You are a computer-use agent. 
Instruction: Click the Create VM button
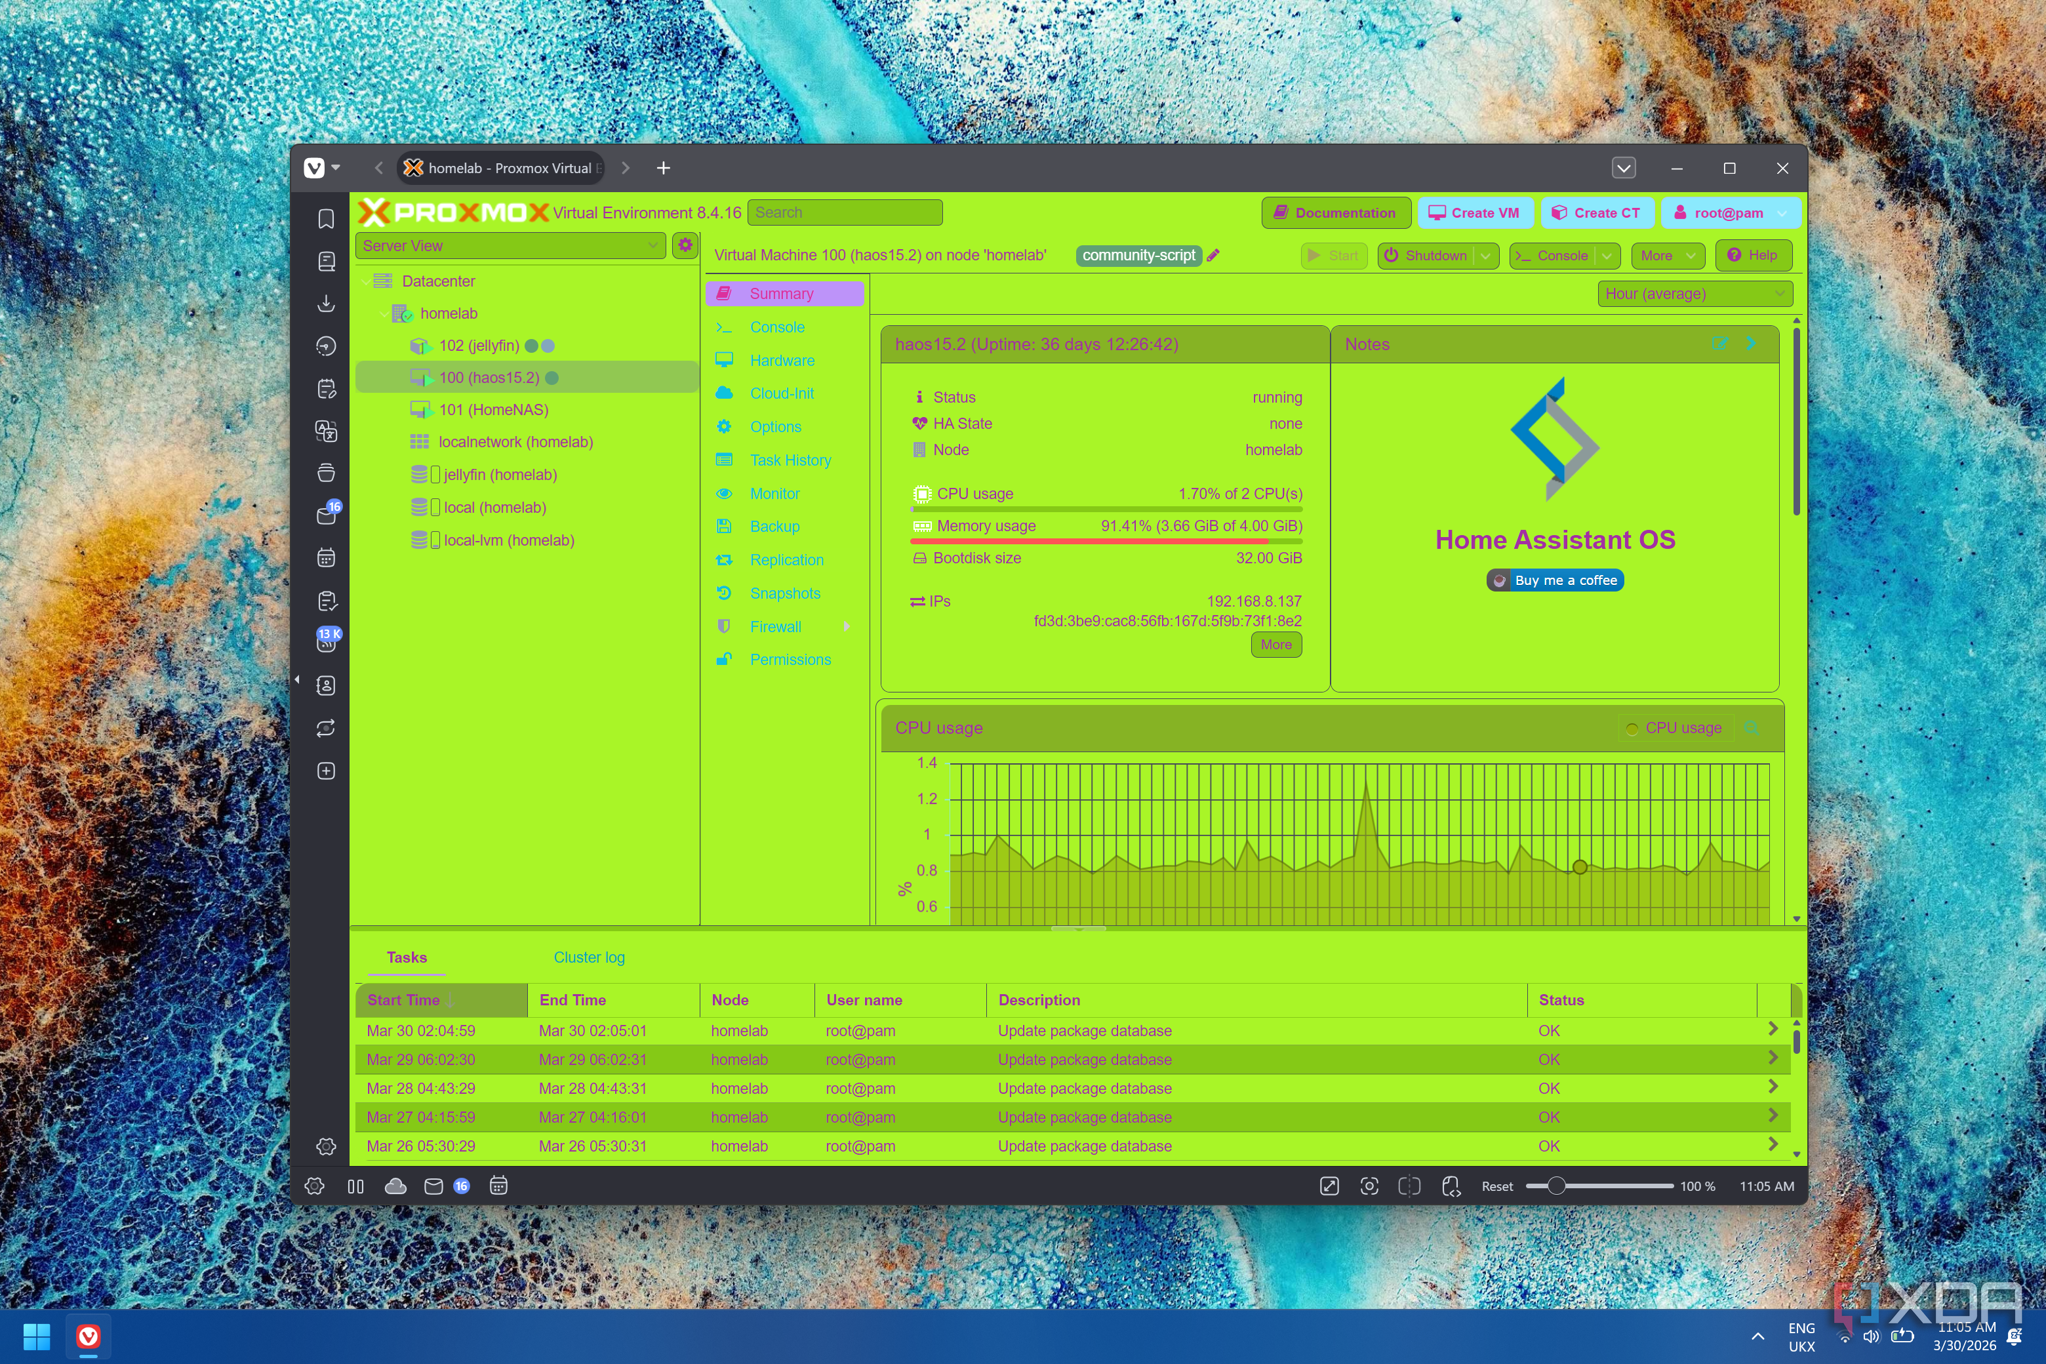tap(1474, 213)
